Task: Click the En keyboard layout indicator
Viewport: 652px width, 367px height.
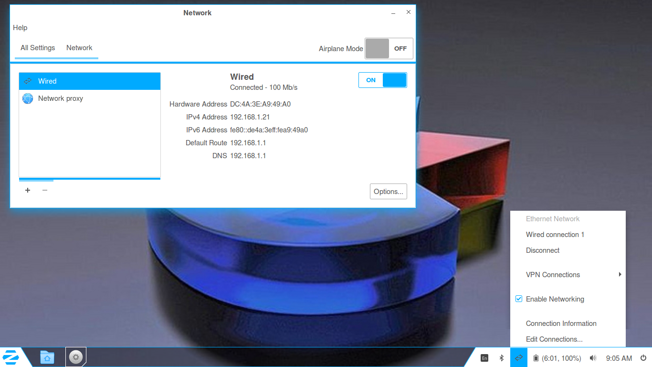Action: pos(484,358)
